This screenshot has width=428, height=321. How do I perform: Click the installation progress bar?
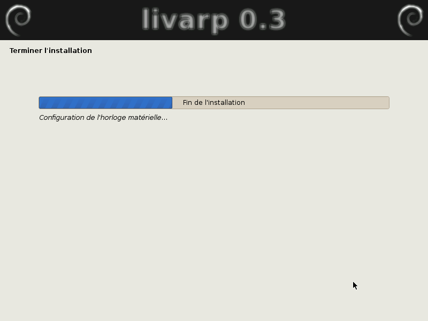(214, 103)
